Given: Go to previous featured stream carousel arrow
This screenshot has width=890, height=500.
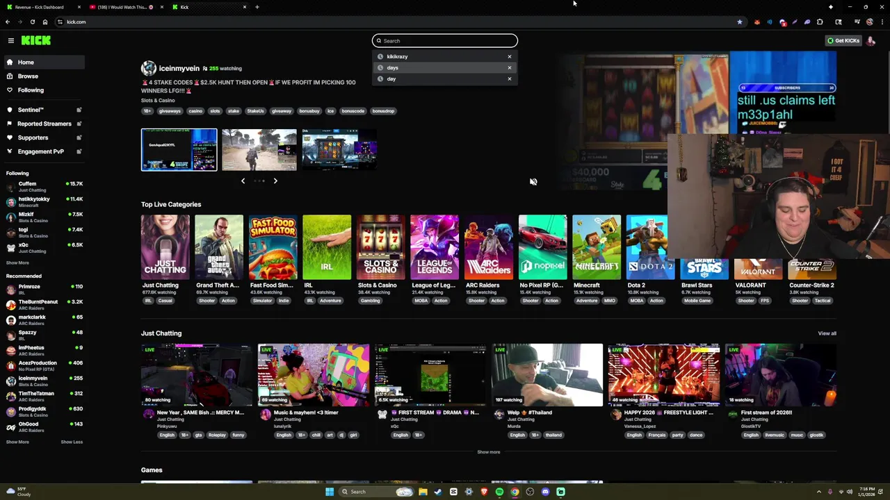Looking at the screenshot, I should (x=243, y=181).
